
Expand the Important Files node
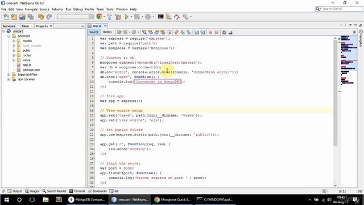tap(9, 75)
